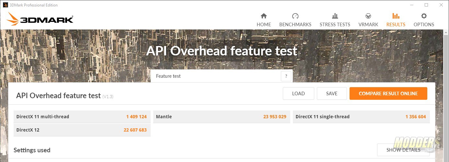The height and width of the screenshot is (162, 449).
Task: Open Options via the gear icon
Action: tap(424, 16)
